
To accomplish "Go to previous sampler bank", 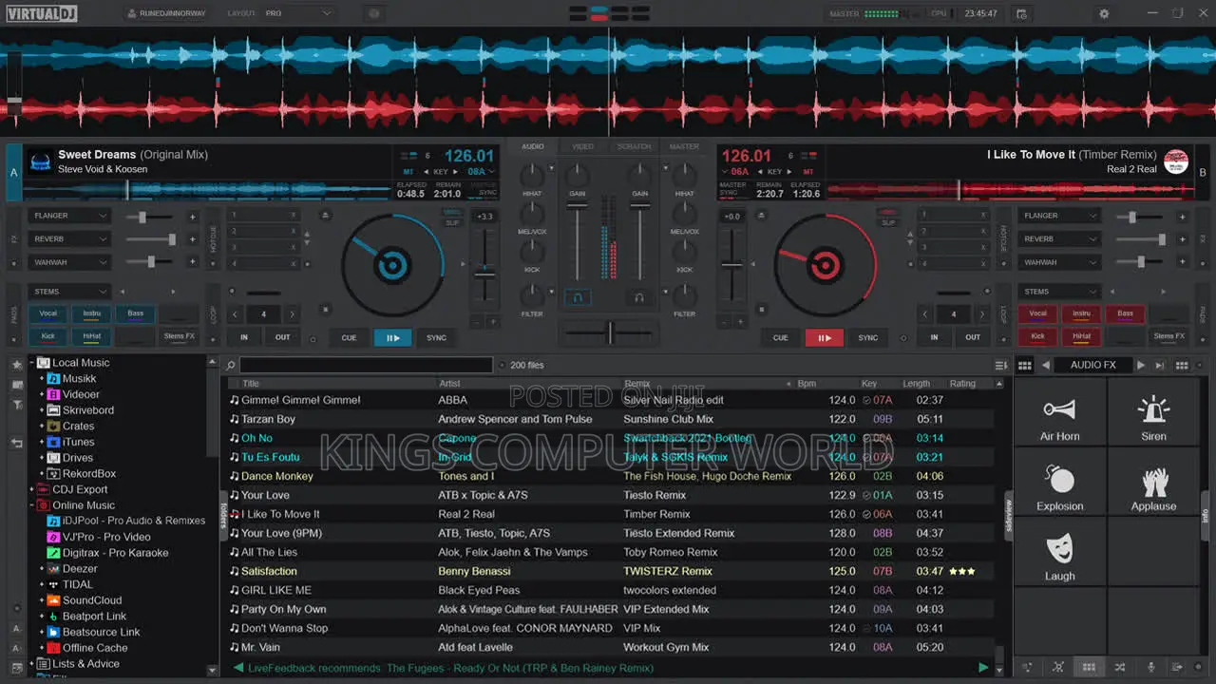I will coord(1046,365).
